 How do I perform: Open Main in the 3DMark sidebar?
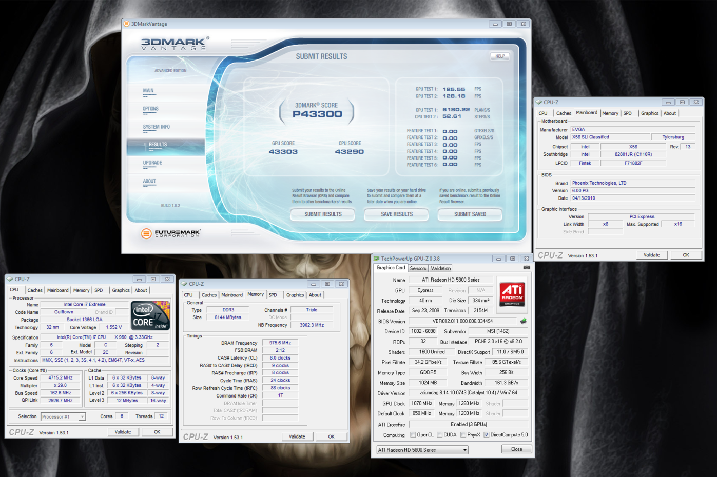pyautogui.click(x=148, y=91)
